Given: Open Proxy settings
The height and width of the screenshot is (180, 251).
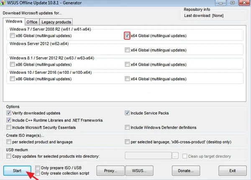Looking at the screenshot, I should click(110, 171).
